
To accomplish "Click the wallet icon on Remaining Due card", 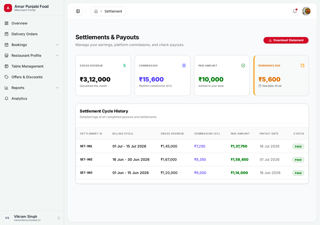I will tap(302, 65).
